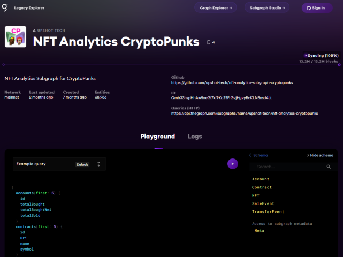Image resolution: width=343 pixels, height=257 pixels.
Task: Click the CryptoPunks subgraph thumbnail image
Action: click(16, 37)
